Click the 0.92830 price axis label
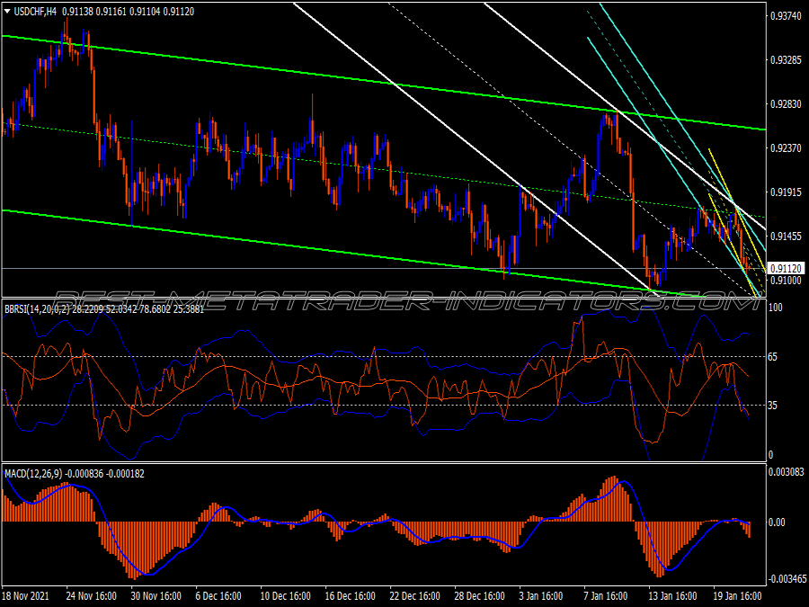The height and width of the screenshot is (607, 809). click(786, 104)
